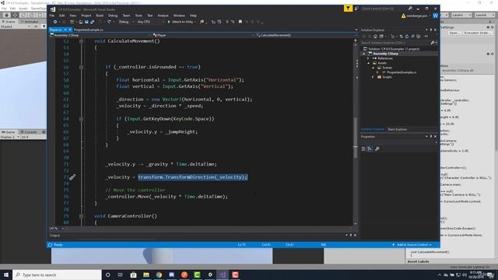Open Visual Studio from the taskbar
The height and width of the screenshot is (280, 498).
223,275
